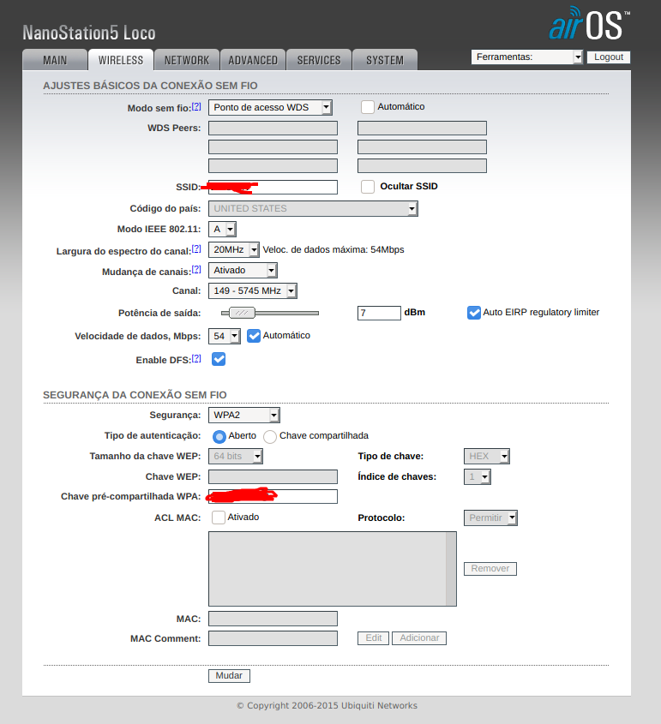This screenshot has height=724, width=661.
Task: Click the NanoStation5 Loco title
Action: (89, 33)
